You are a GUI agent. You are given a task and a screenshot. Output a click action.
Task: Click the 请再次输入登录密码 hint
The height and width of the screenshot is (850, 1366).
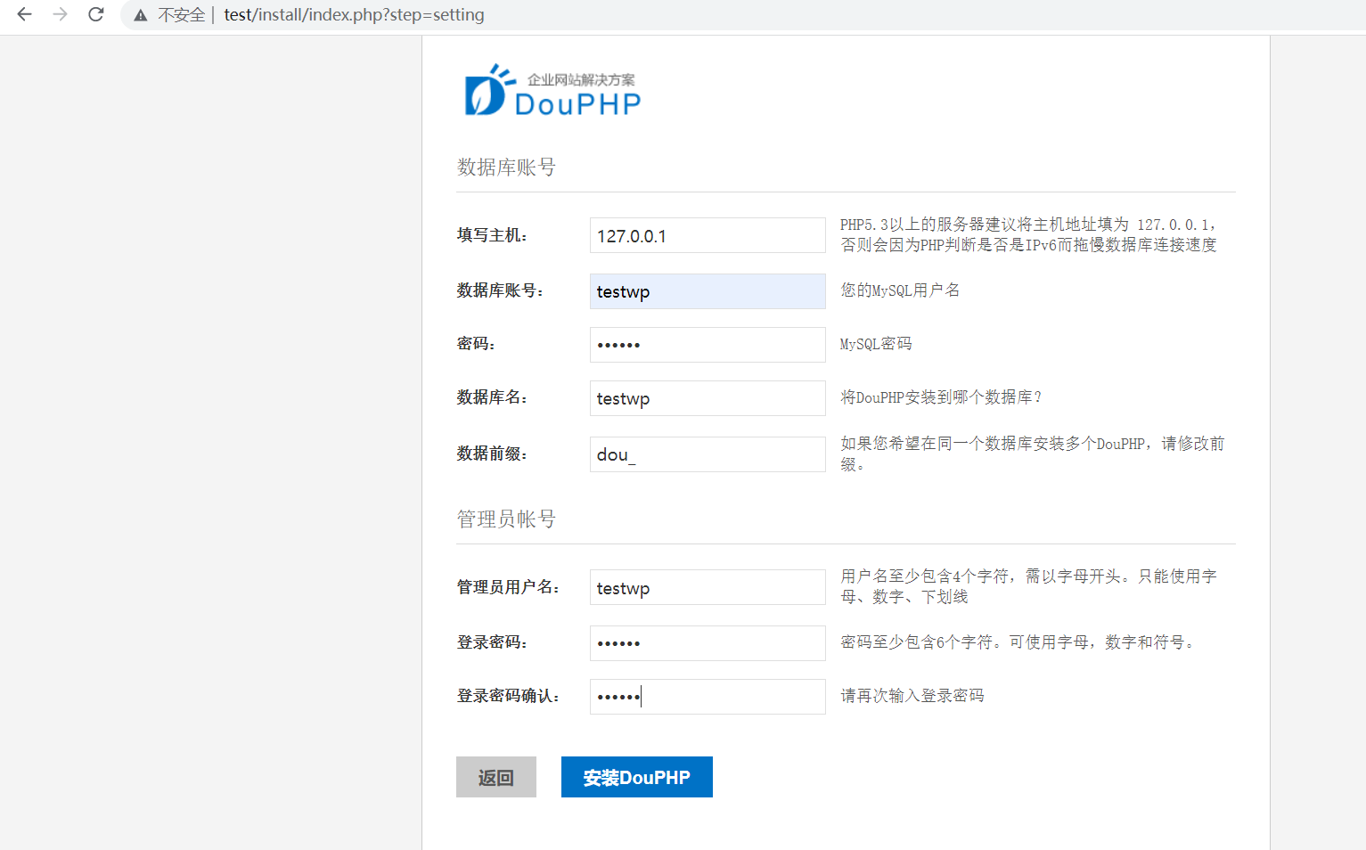coord(912,696)
